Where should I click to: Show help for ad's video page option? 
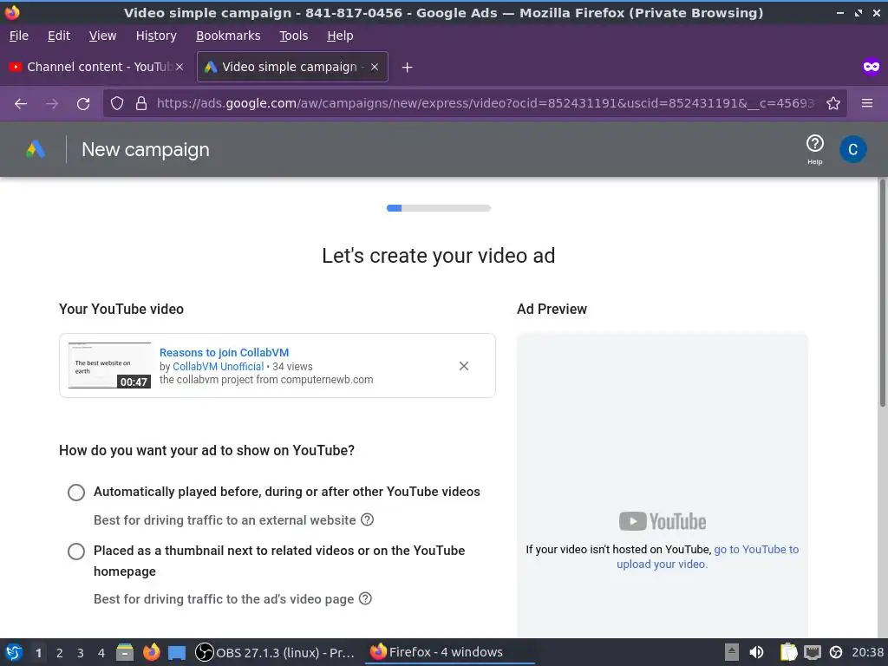(x=365, y=598)
